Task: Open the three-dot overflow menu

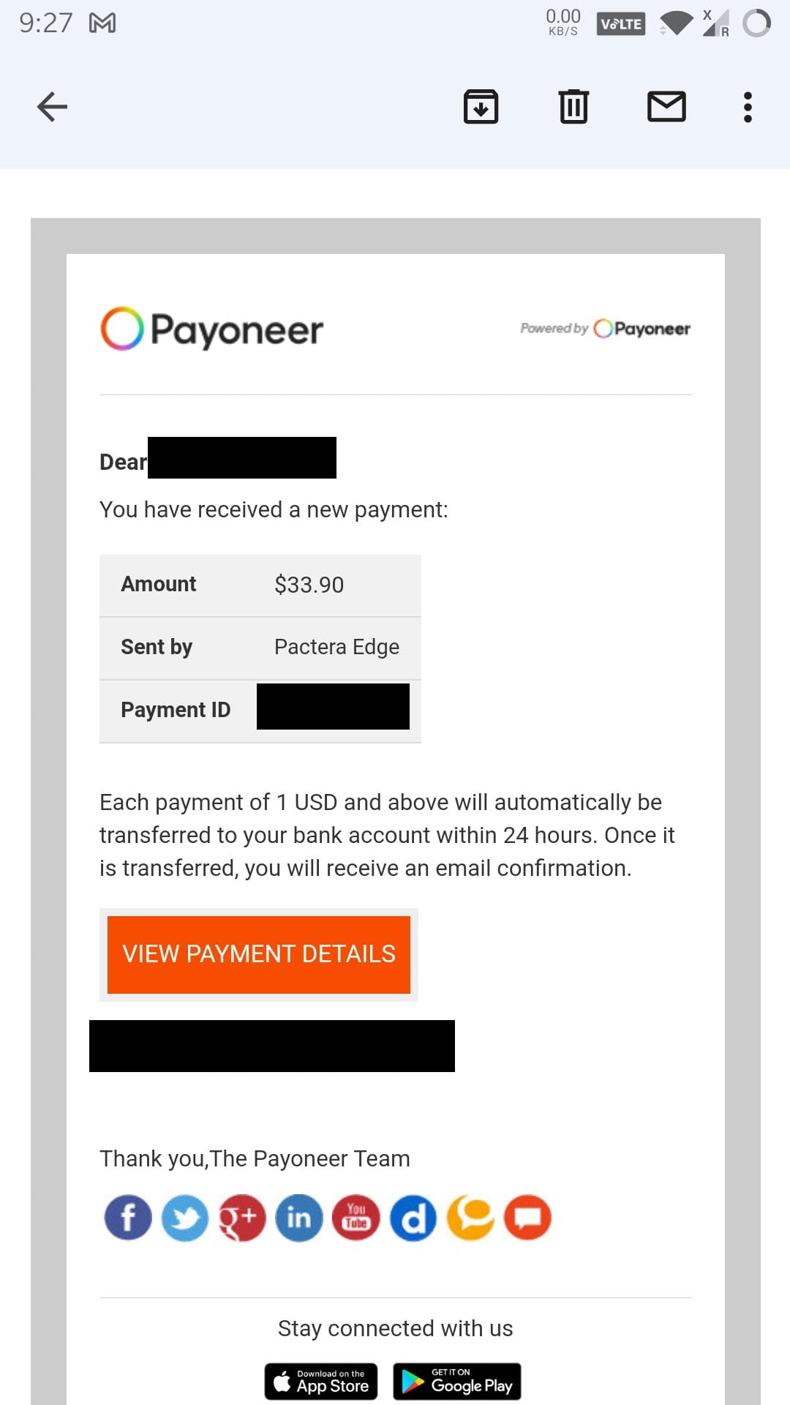Action: click(x=748, y=107)
